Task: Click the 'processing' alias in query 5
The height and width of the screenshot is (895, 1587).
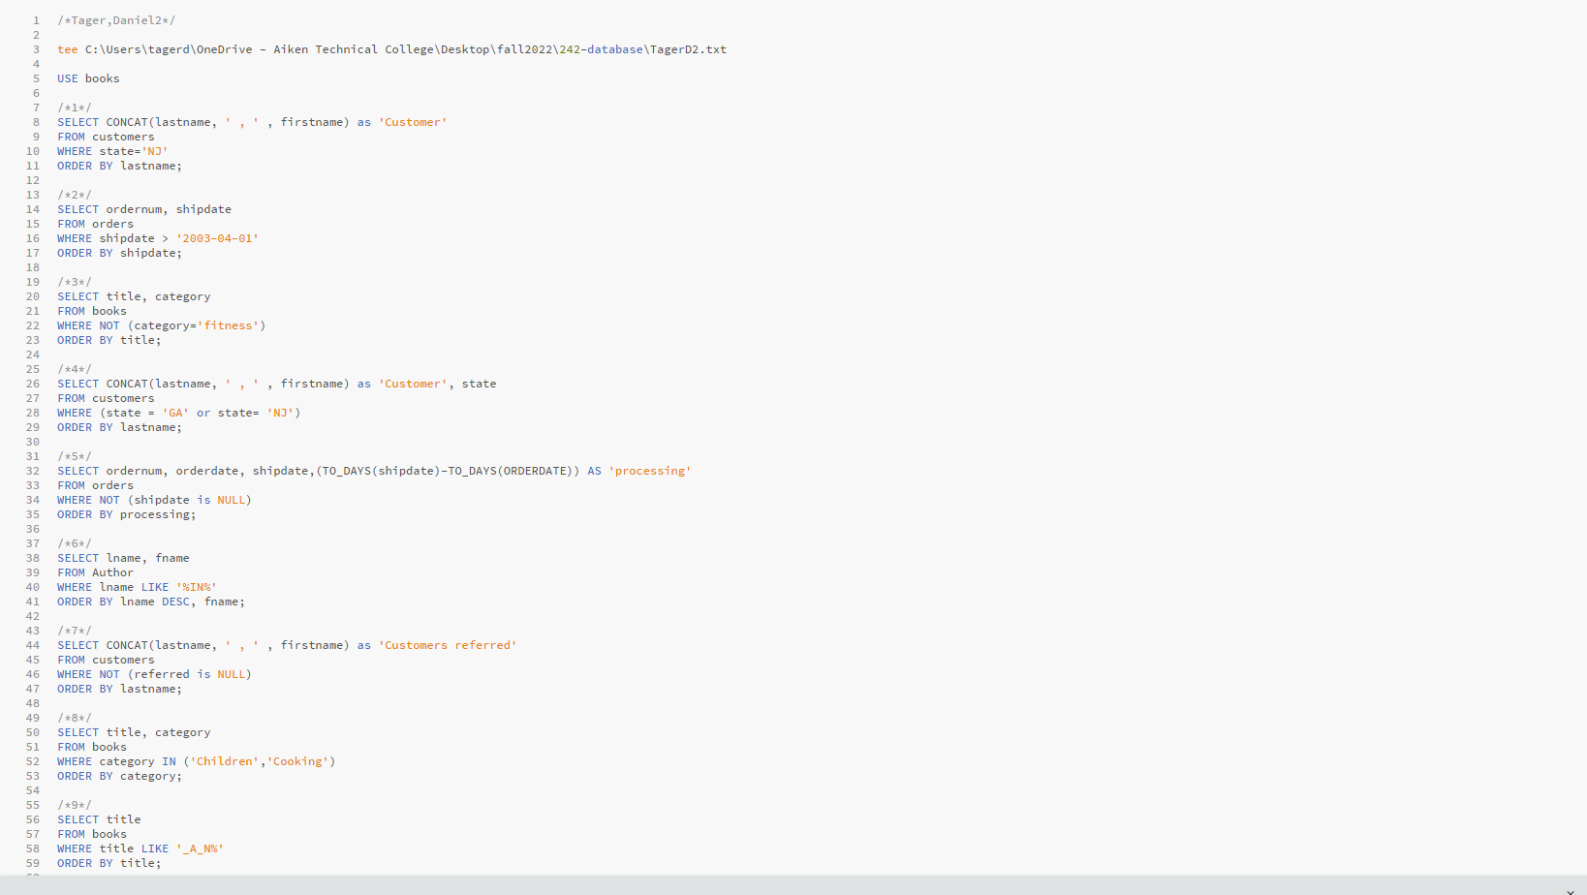Action: (649, 471)
